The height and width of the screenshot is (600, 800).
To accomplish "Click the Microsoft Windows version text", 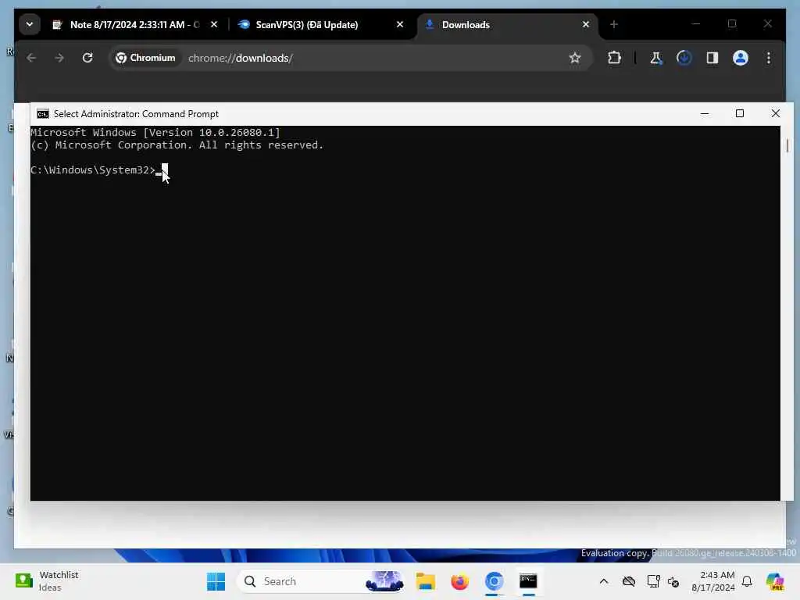I will (155, 133).
